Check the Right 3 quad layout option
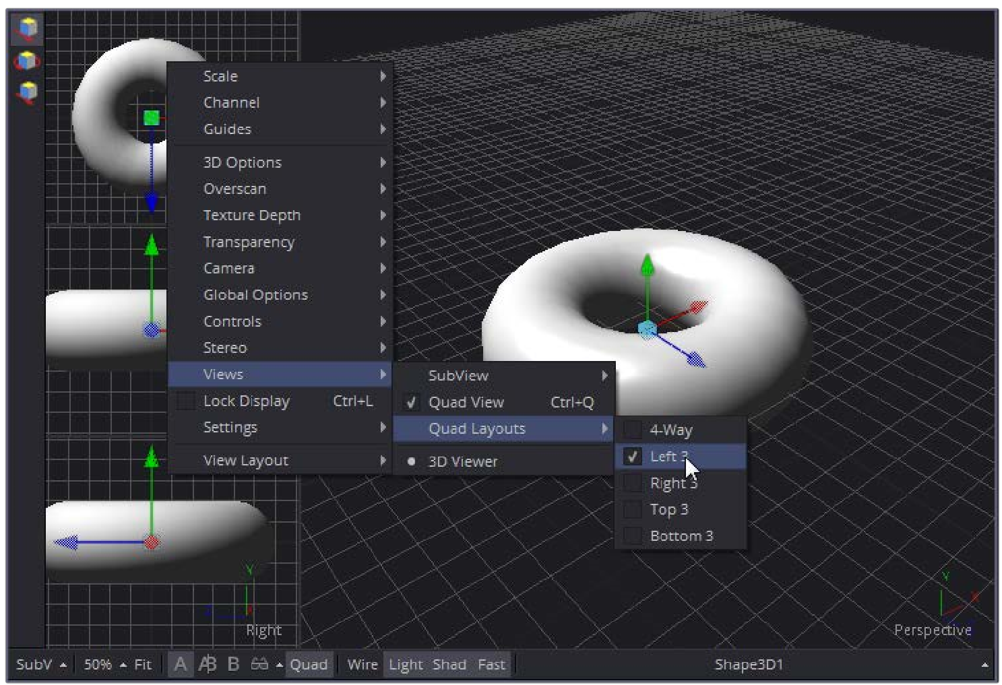1002x685 pixels. [632, 483]
